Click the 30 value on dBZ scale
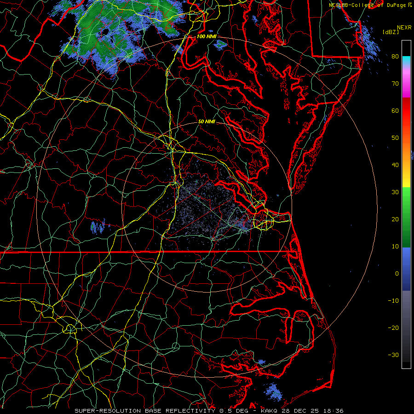414x414 pixels. (x=395, y=192)
